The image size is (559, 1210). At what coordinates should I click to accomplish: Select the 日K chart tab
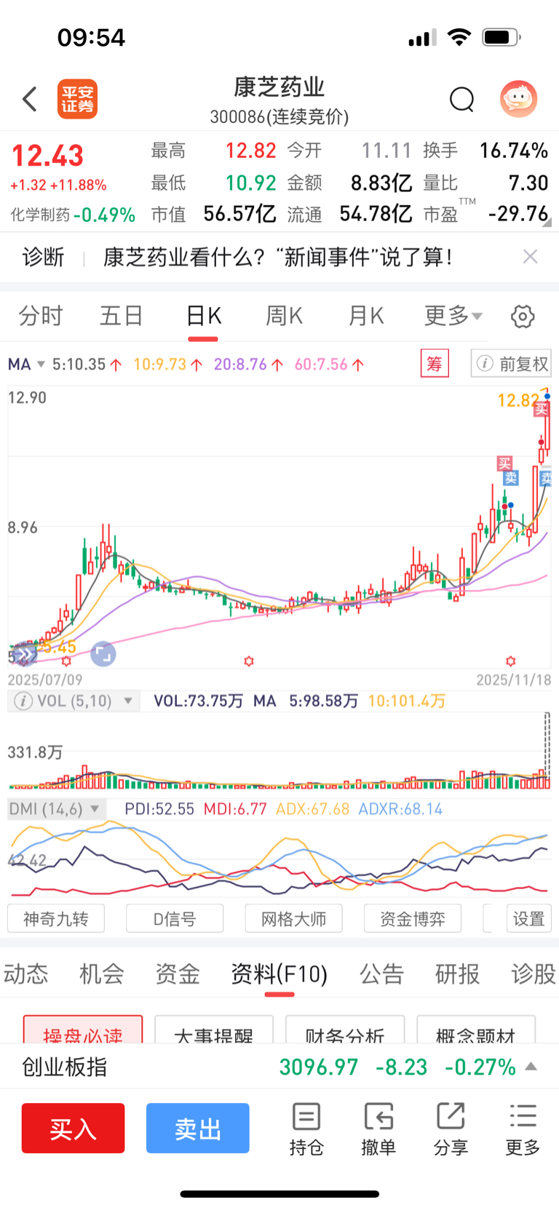tap(203, 316)
